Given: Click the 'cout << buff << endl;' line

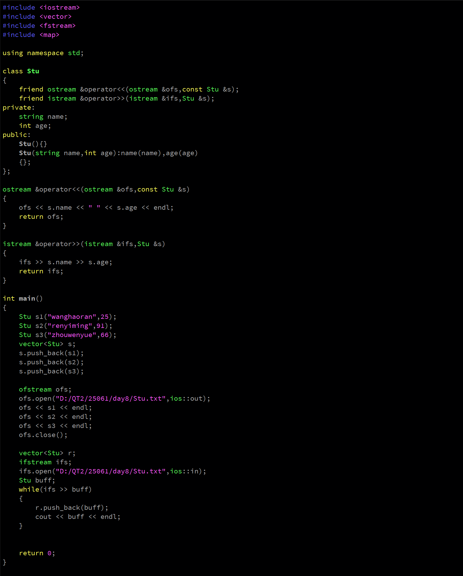Looking at the screenshot, I should 78,517.
